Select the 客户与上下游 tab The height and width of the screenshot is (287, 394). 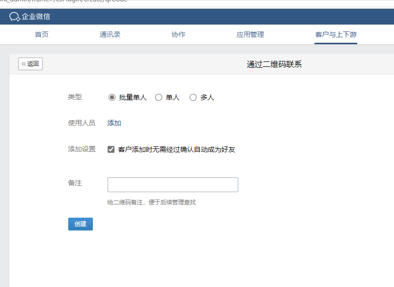pos(336,34)
